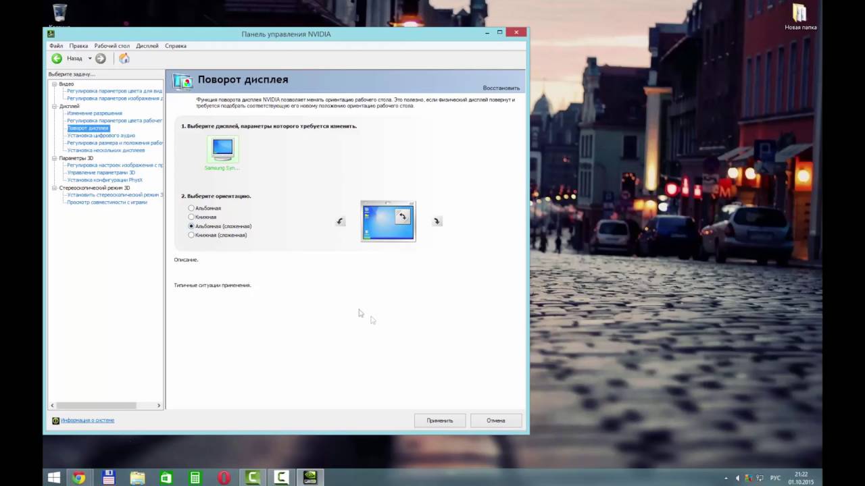Select Альбомная (сложенная) radio button
The height and width of the screenshot is (486, 865).
(191, 226)
